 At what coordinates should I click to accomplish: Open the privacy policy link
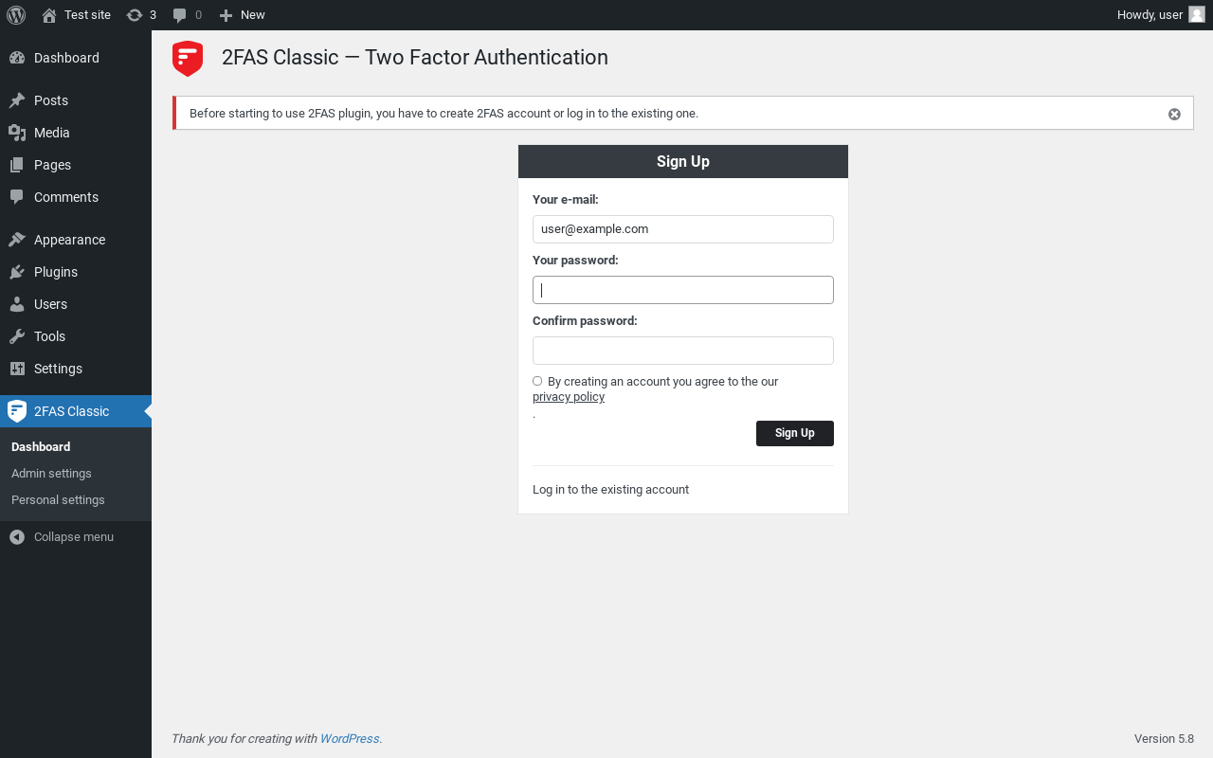569,397
